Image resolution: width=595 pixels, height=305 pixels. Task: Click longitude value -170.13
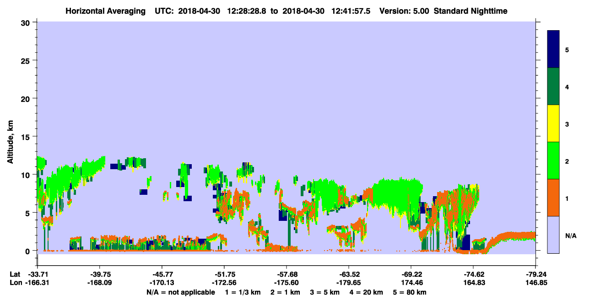162,283
